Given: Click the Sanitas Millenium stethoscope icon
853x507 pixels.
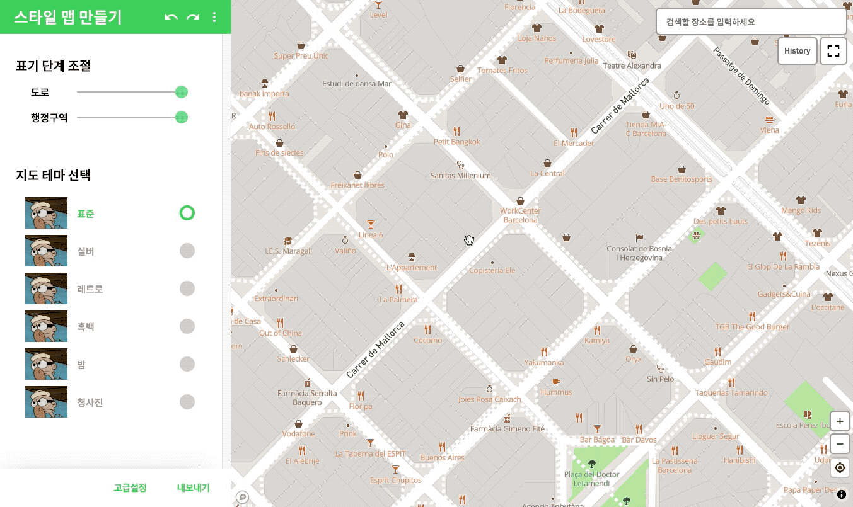Looking at the screenshot, I should [460, 165].
